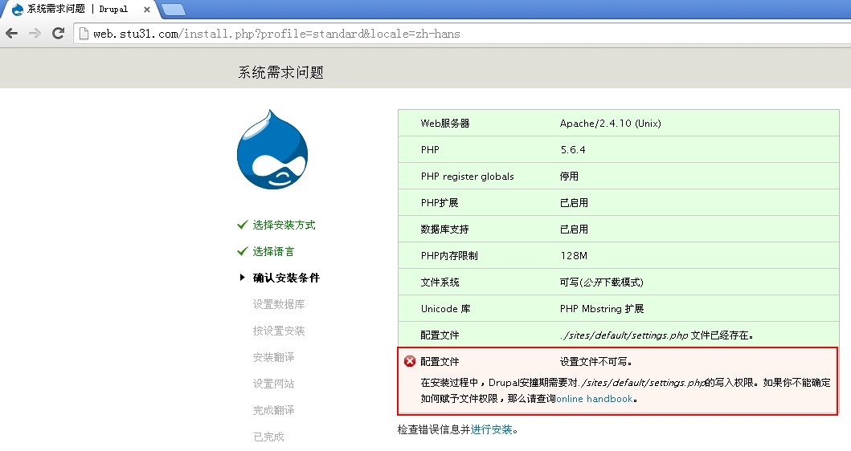Click the 已完成 step in the sidebar

tap(268, 437)
